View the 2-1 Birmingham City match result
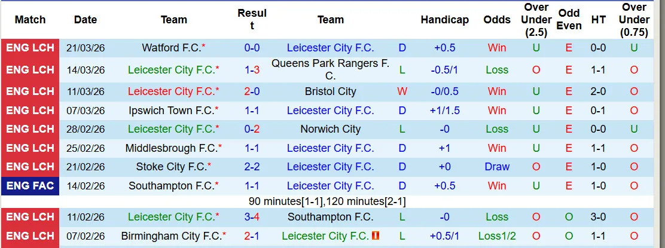Screen dimensions: 665x248 pos(252,236)
